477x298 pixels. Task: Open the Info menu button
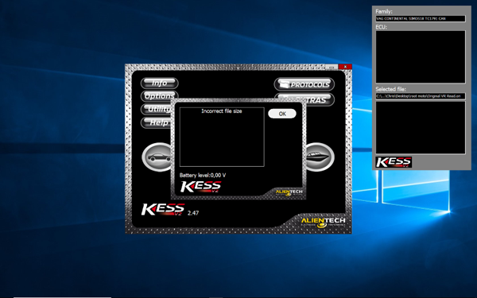(x=160, y=83)
